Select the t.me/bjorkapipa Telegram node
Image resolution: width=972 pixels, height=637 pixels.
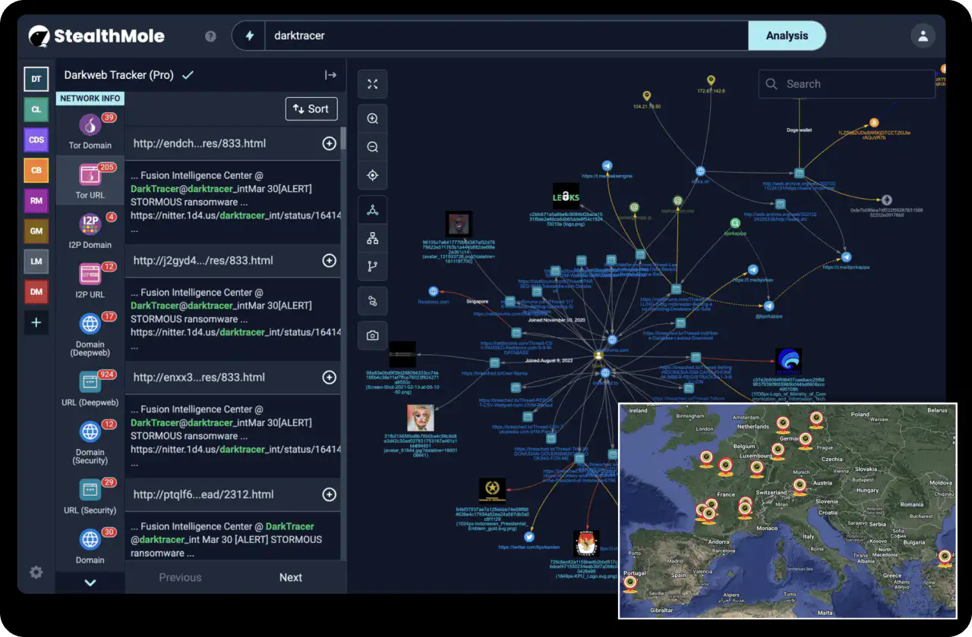click(x=846, y=257)
